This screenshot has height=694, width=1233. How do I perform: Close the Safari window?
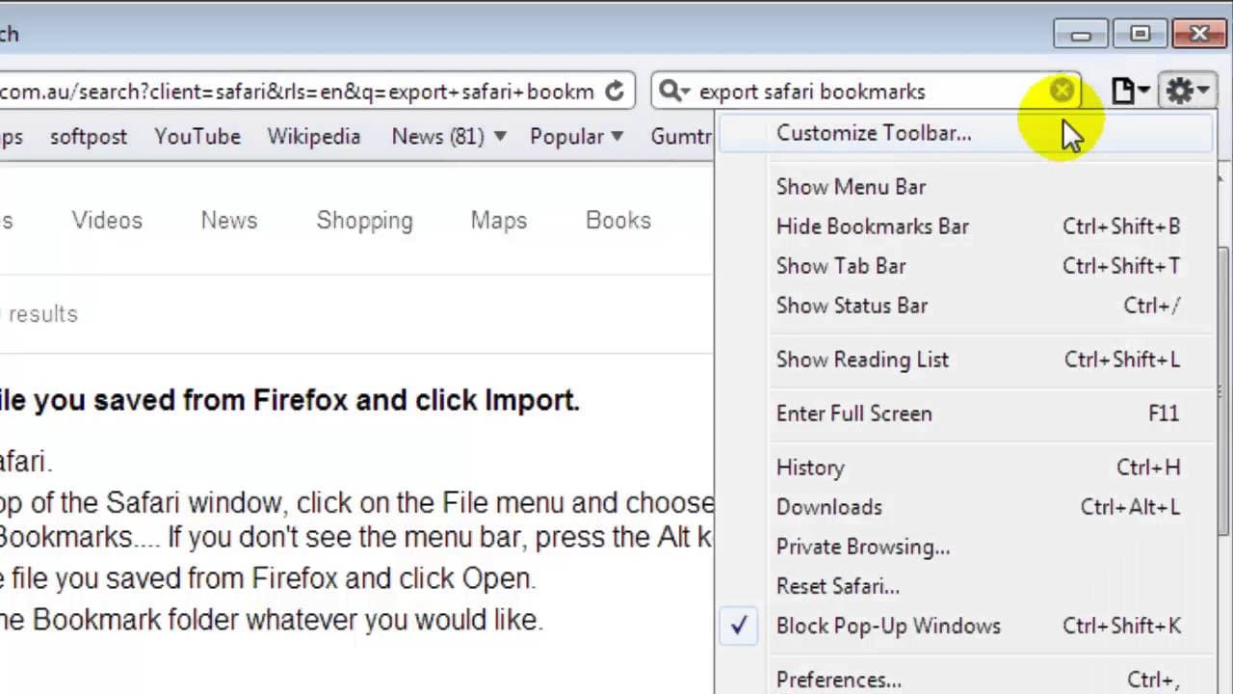click(1200, 35)
